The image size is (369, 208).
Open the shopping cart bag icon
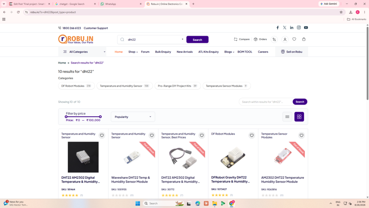304,39
